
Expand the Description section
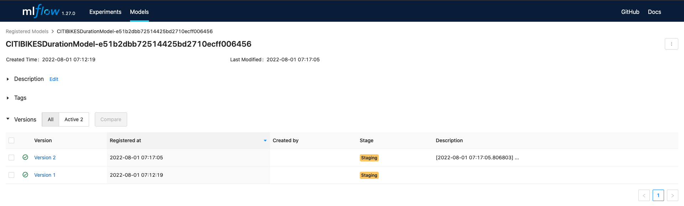coord(8,79)
